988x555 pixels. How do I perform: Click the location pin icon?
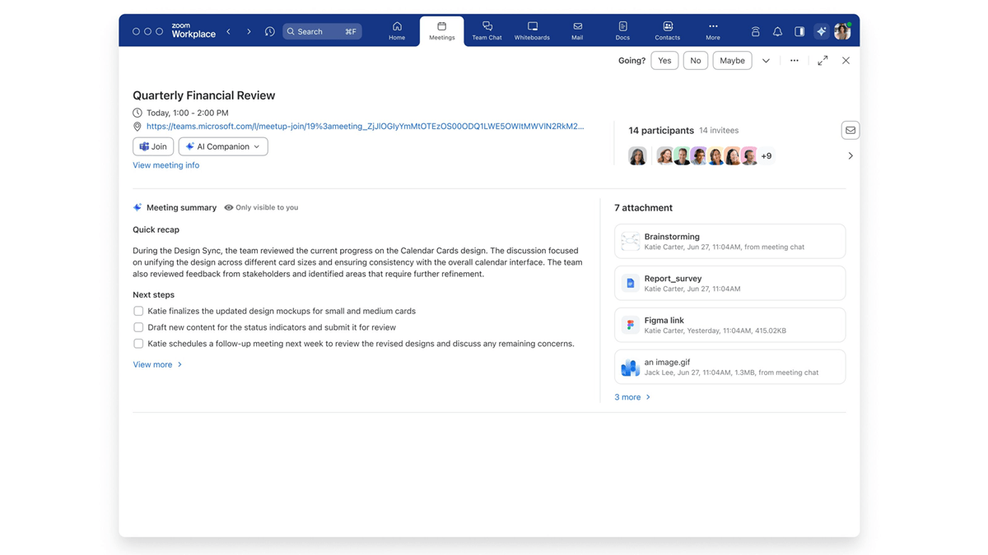coord(137,127)
